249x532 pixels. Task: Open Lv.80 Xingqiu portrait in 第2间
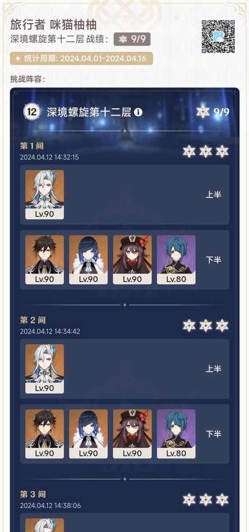(x=176, y=434)
